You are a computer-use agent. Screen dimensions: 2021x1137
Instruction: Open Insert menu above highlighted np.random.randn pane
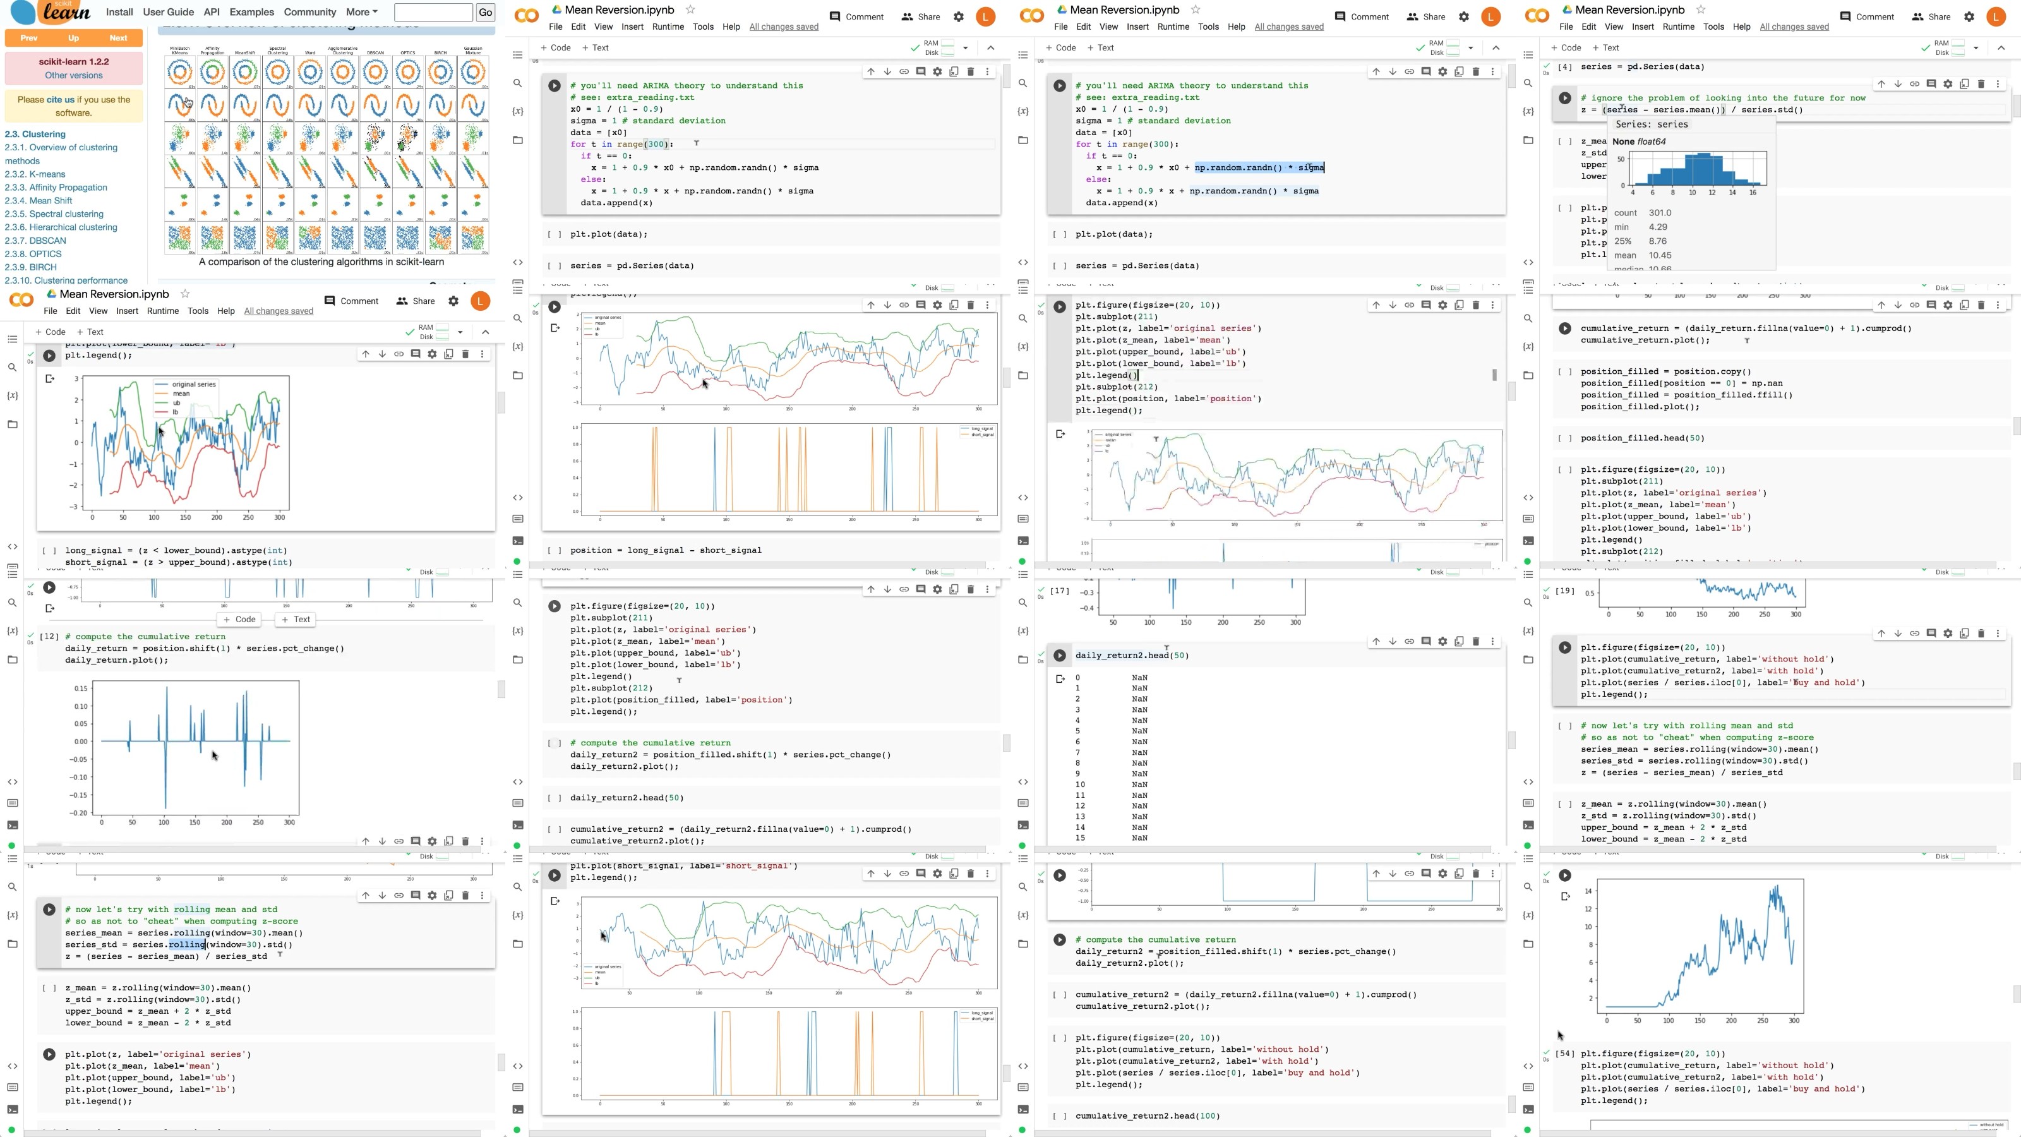1137,27
